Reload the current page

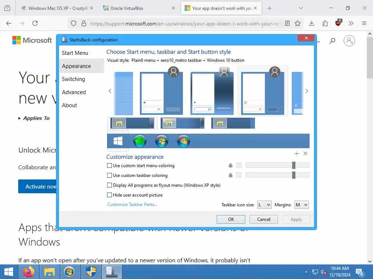pos(35,23)
